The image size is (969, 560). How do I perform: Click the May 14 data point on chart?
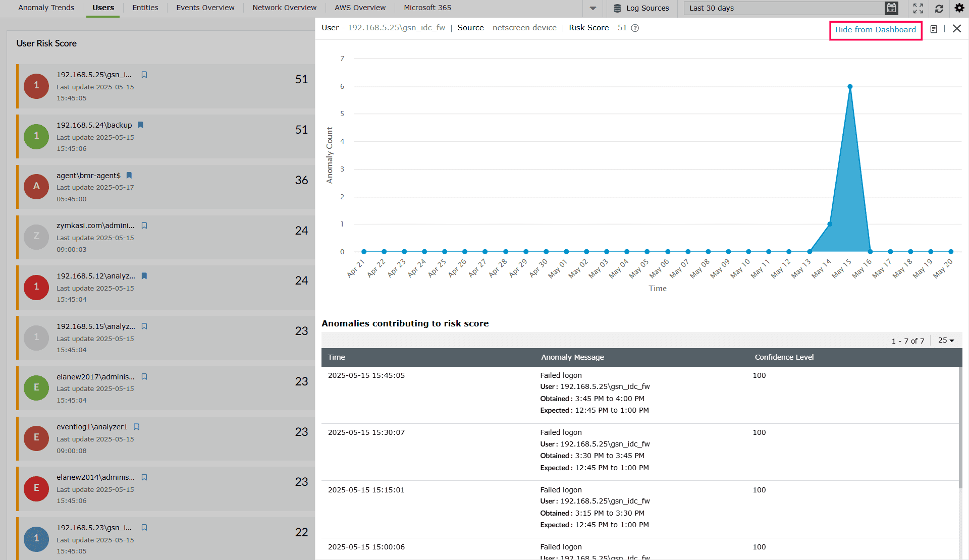pos(830,224)
